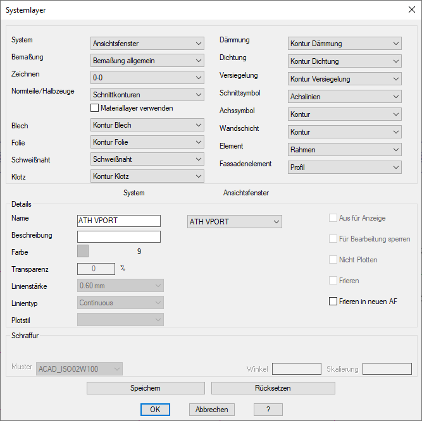Click the Beschreibung text field
The height and width of the screenshot is (421, 422).
coord(118,237)
